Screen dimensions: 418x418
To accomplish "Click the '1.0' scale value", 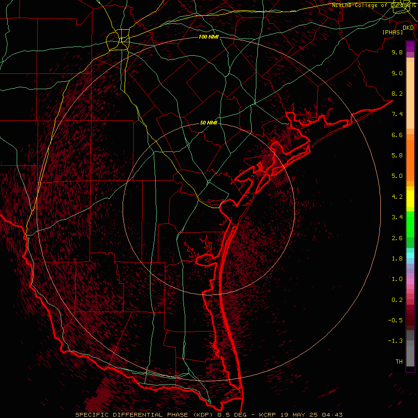I will [397, 279].
